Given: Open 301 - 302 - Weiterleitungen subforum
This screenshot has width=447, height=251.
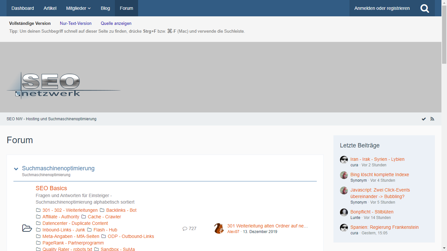Looking at the screenshot, I should coord(70,210).
